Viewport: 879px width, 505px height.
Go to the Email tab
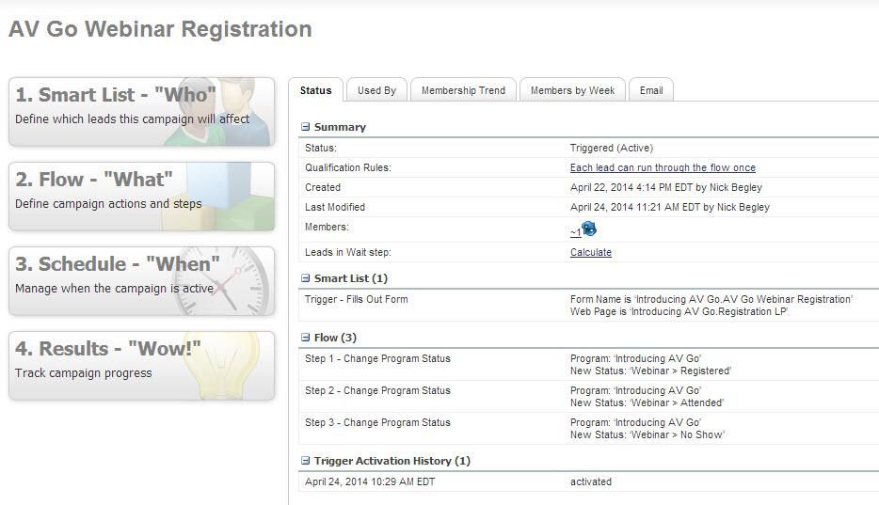[651, 90]
